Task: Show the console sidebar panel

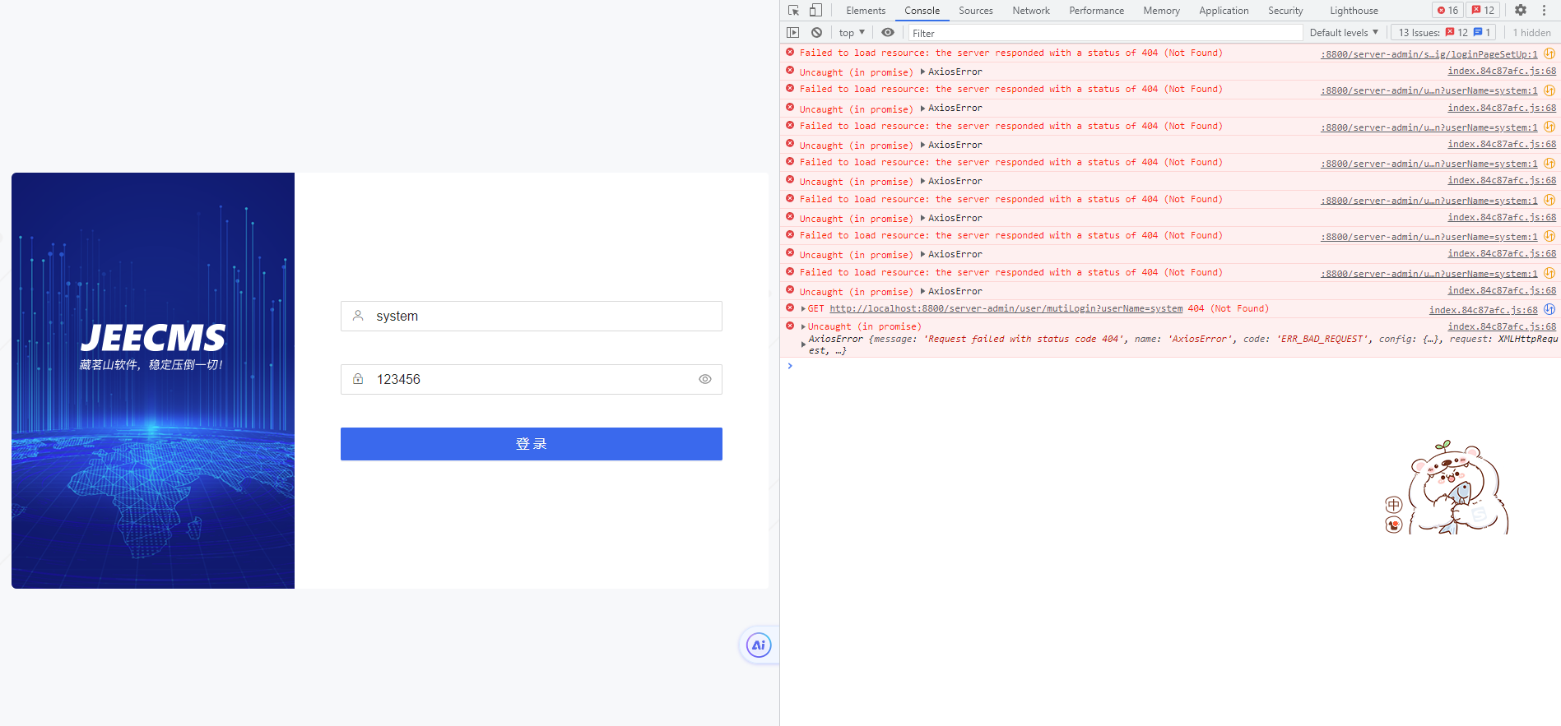Action: 792,33
